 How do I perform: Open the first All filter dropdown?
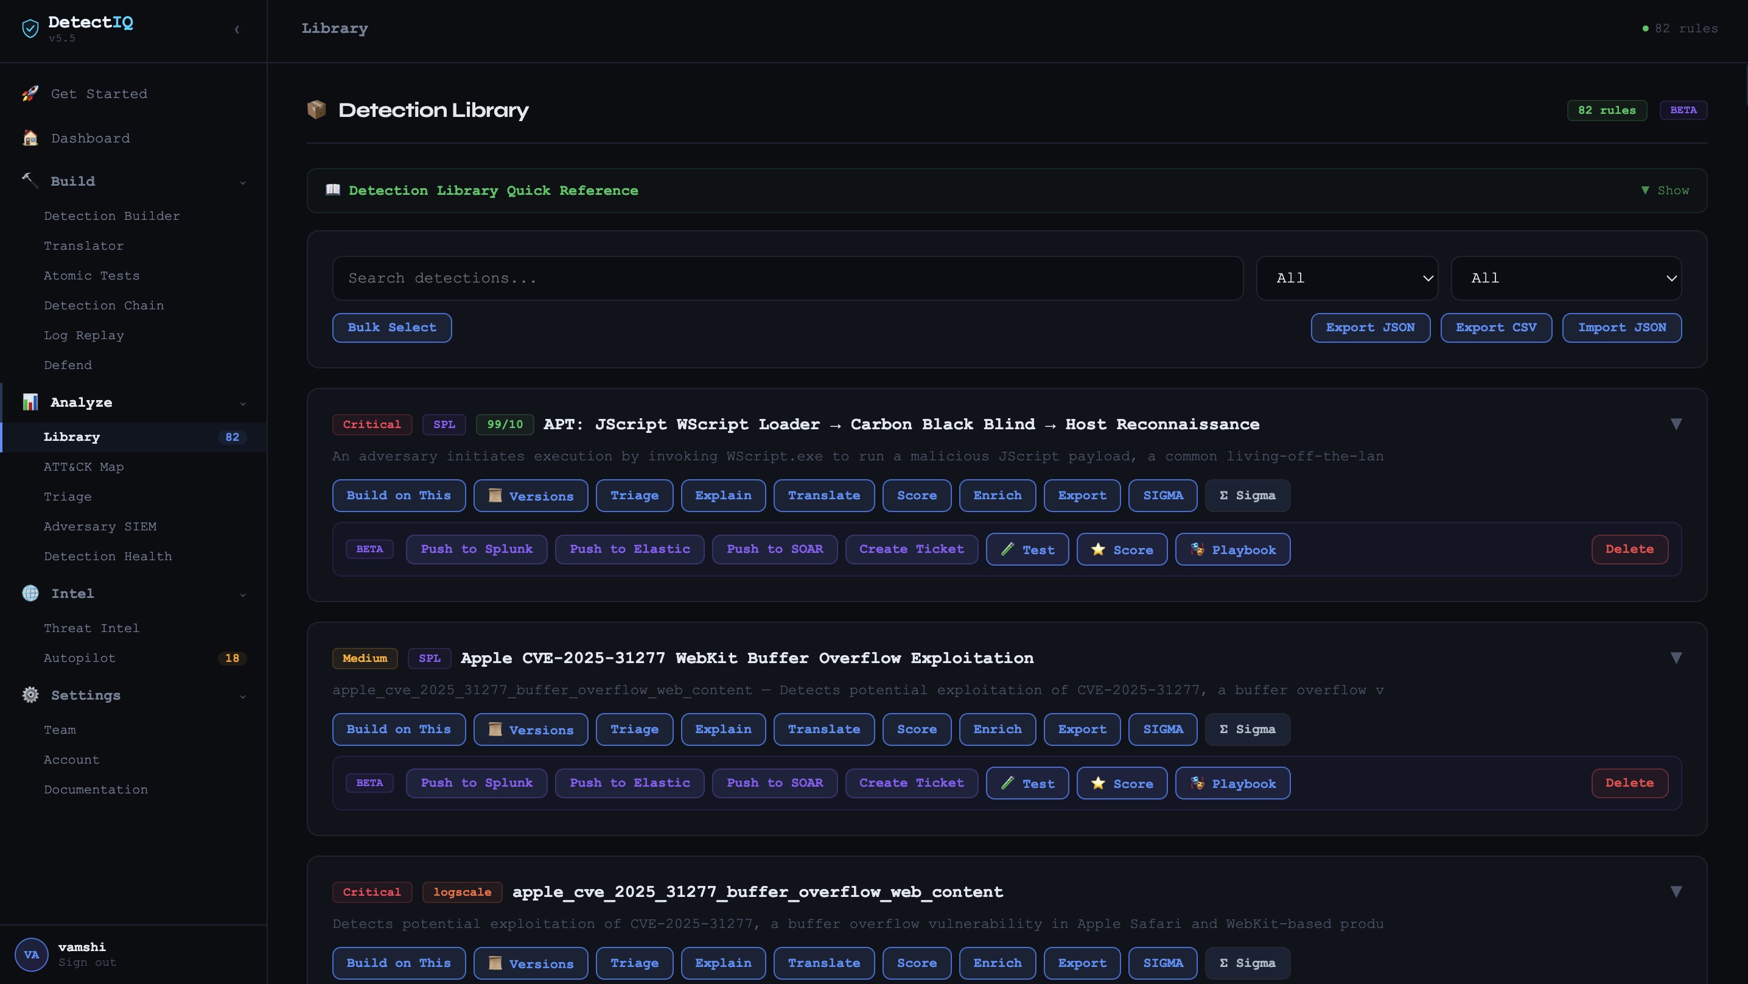pos(1346,278)
